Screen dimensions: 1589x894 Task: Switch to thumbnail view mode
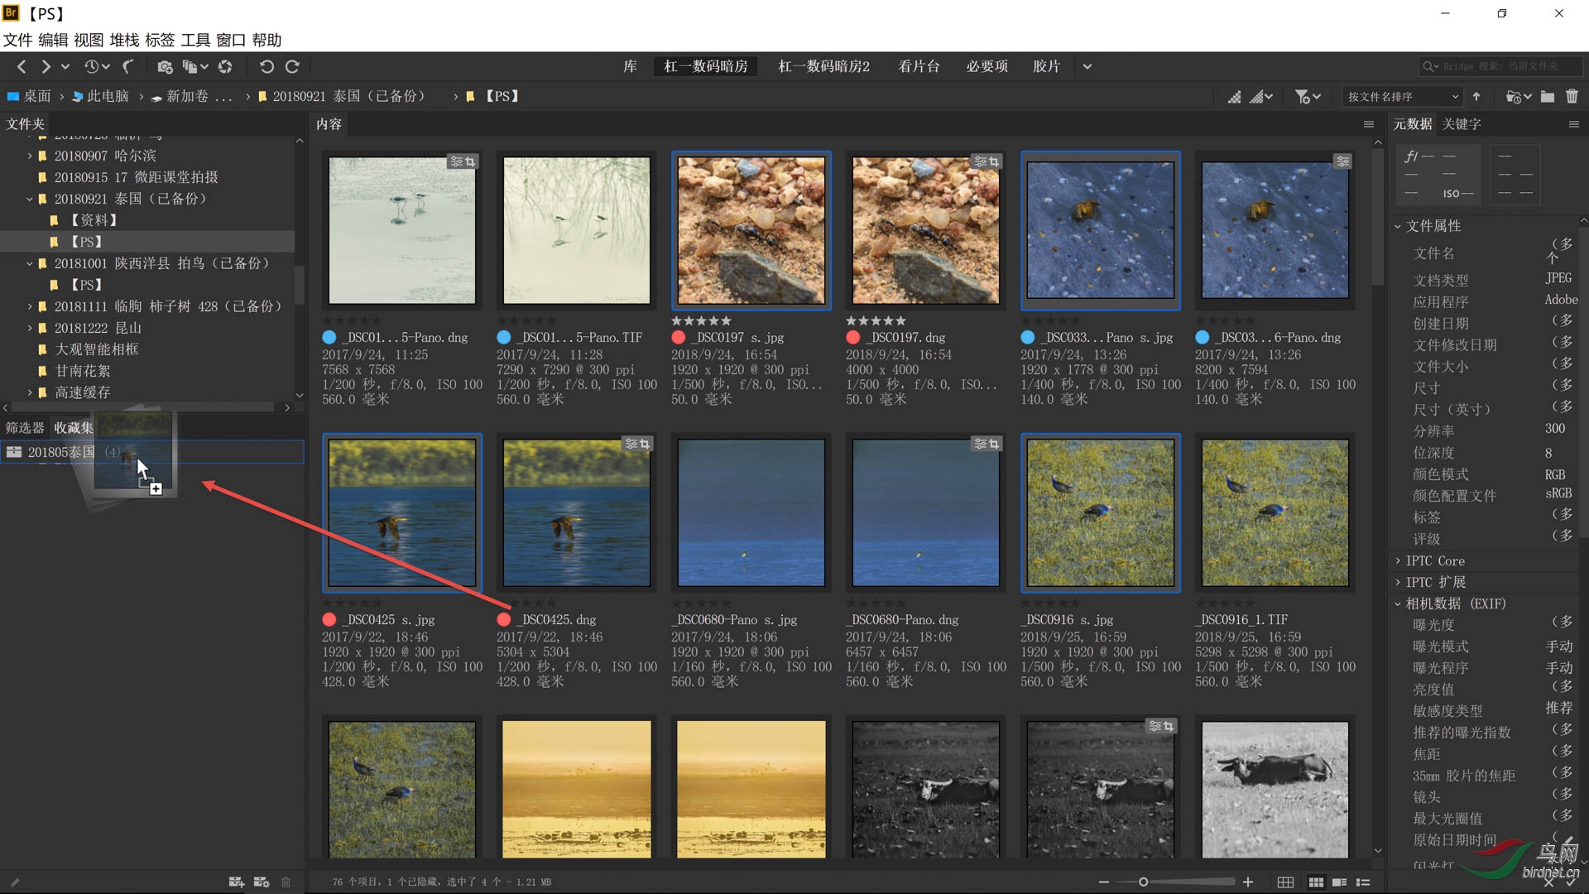click(x=1315, y=882)
